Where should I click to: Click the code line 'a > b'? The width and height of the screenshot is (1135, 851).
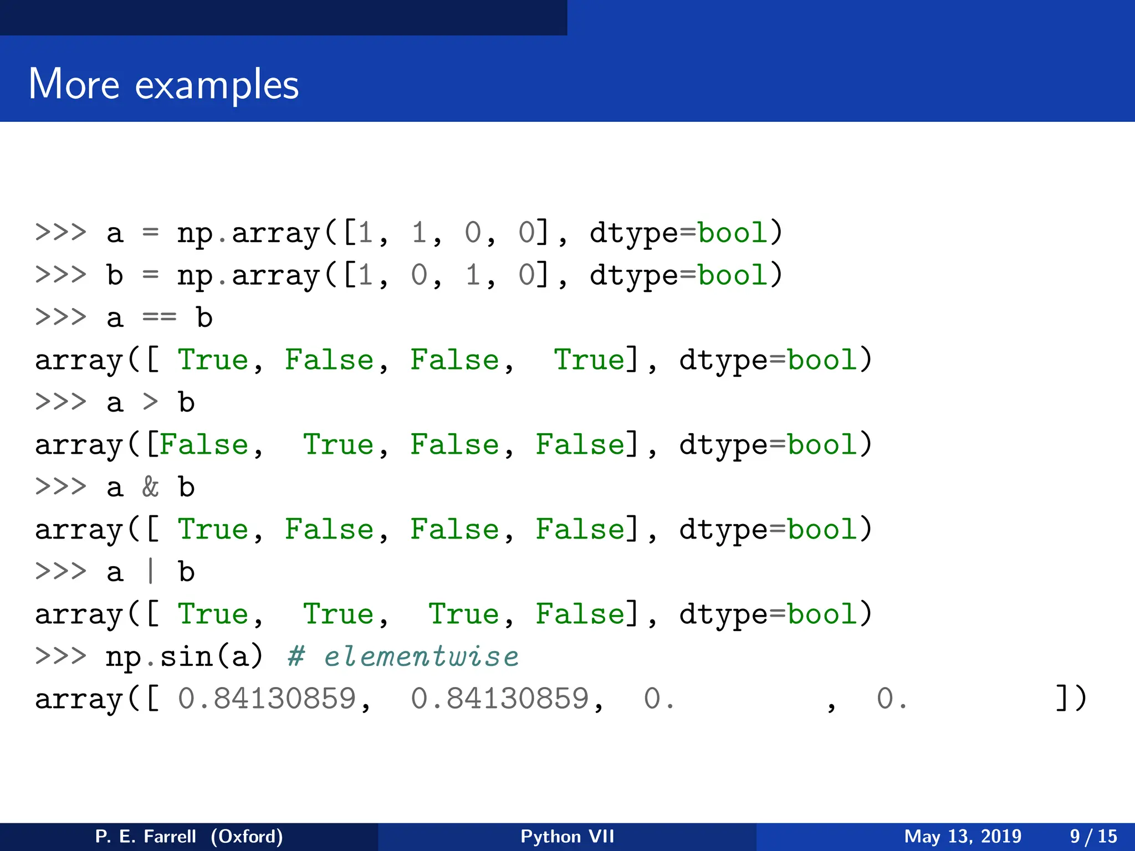click(151, 402)
